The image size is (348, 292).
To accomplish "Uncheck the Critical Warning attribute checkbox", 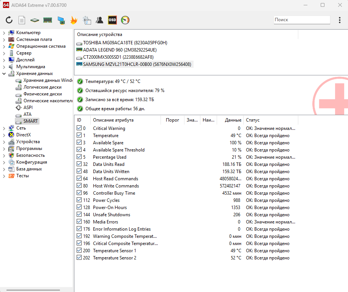I will point(79,128).
